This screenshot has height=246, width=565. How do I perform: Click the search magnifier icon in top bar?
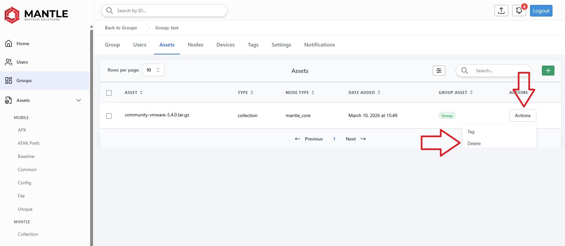(110, 11)
